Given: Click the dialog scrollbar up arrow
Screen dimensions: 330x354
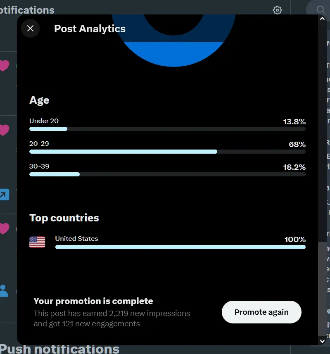Looking at the screenshot, I should point(323,19).
